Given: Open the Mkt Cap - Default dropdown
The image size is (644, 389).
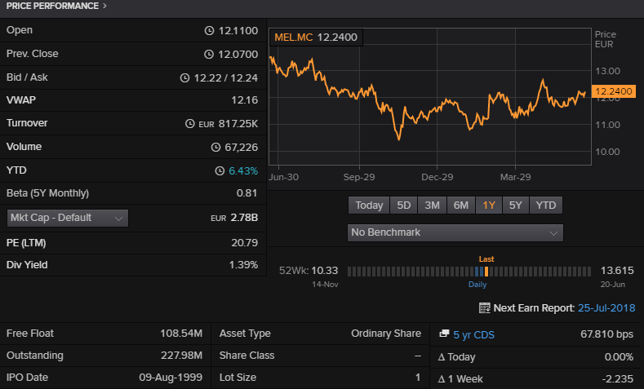Looking at the screenshot, I should tap(67, 218).
